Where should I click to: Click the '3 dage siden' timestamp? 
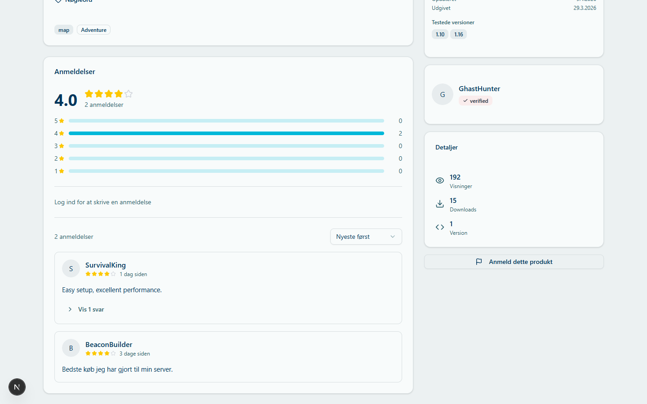click(135, 354)
